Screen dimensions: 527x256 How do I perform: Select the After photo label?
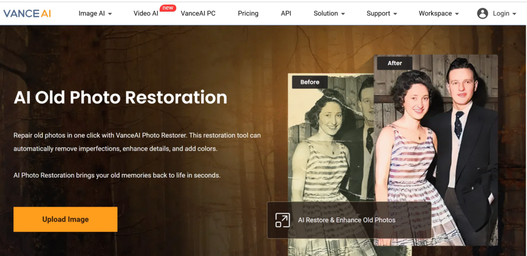click(x=395, y=63)
